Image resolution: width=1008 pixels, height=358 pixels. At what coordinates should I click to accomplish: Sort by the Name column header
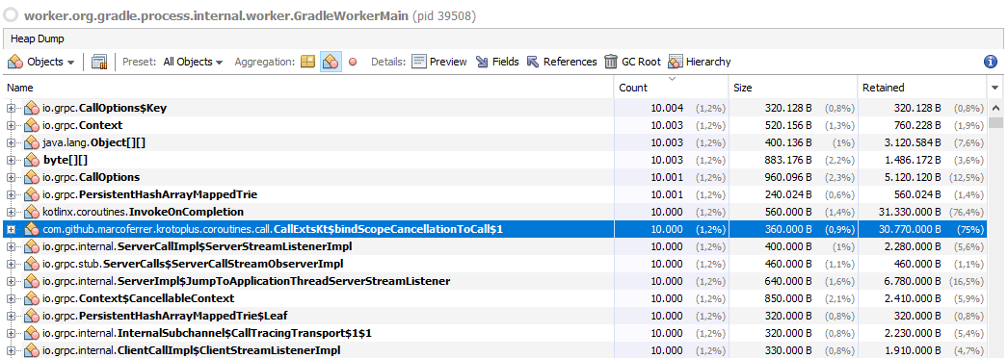[x=308, y=88]
